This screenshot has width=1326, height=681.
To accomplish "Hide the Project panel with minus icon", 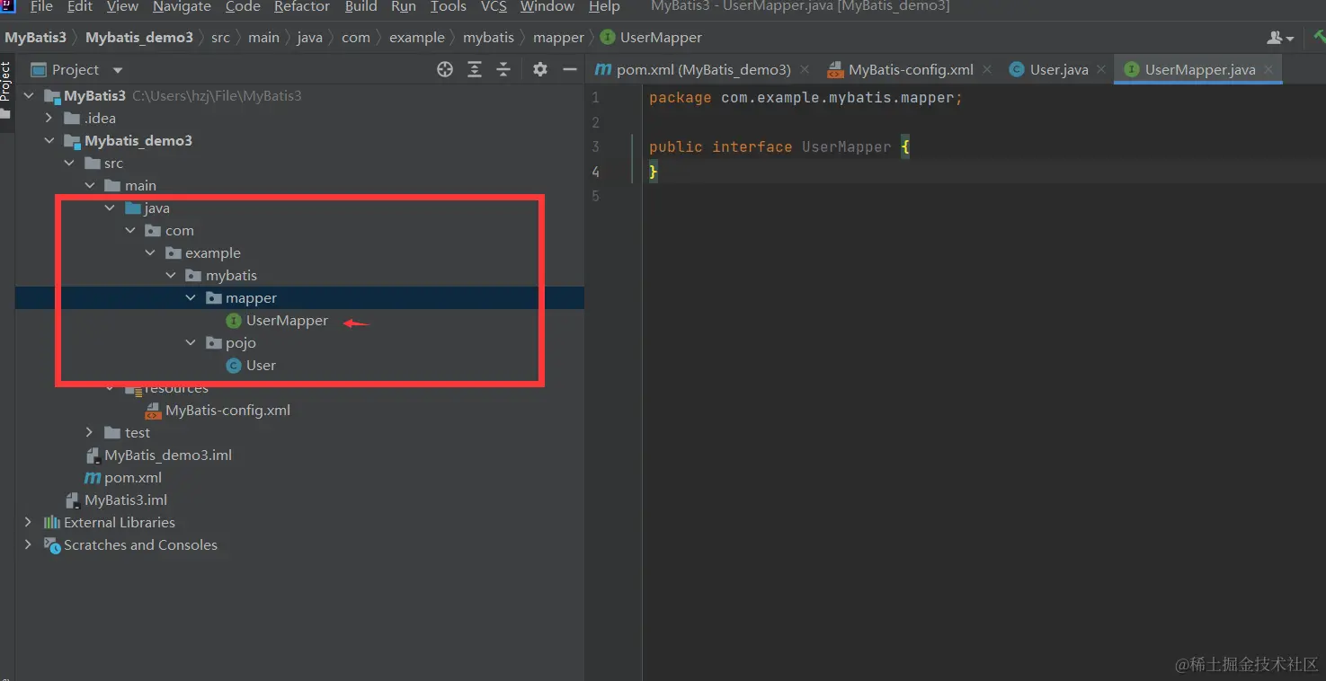I will point(569,69).
